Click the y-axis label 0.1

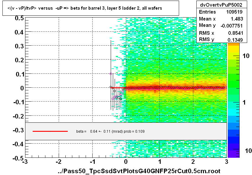(x=19, y=74)
